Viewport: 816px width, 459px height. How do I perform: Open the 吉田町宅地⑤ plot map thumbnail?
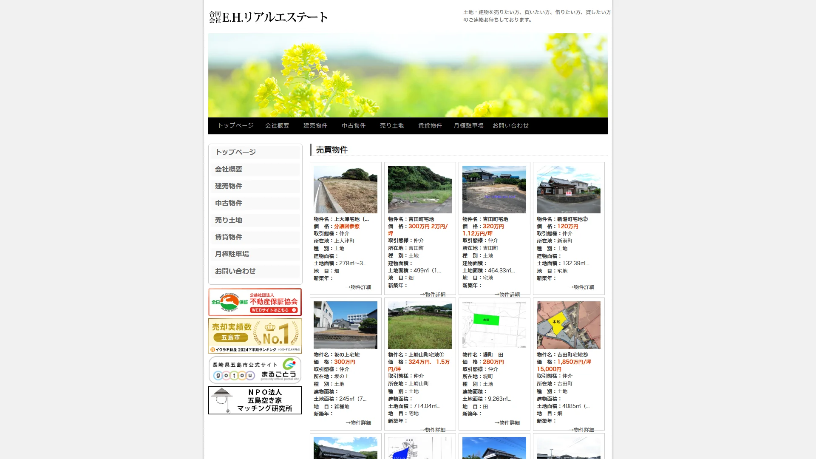[x=569, y=325]
